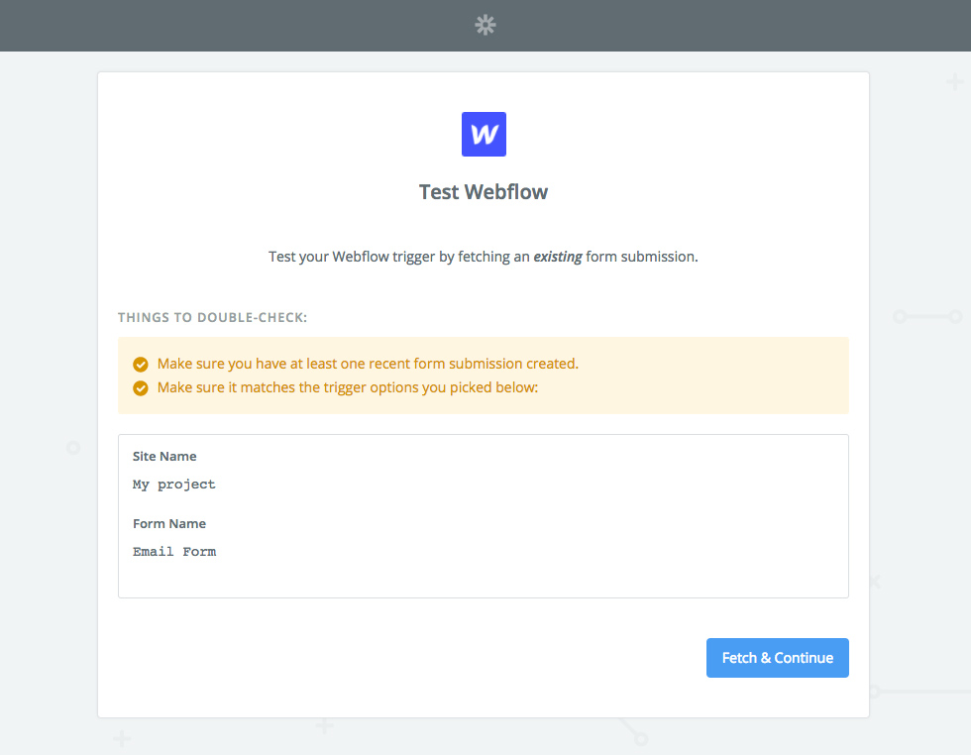This screenshot has width=971, height=755.
Task: Click the 'My project' site value
Action: (x=174, y=485)
